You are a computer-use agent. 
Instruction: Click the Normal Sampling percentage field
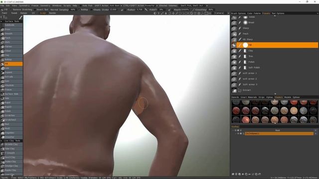pos(73,9)
